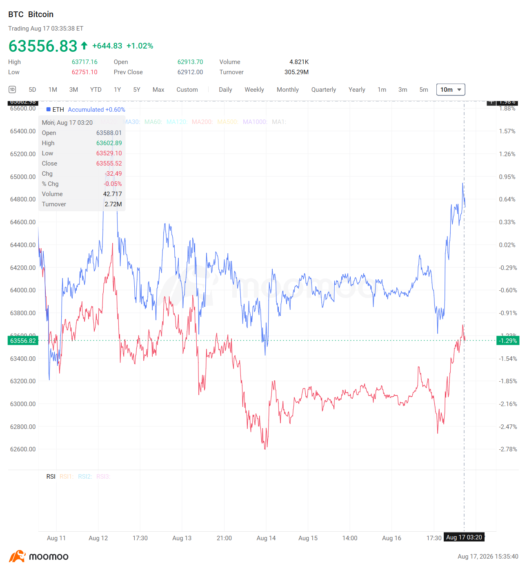Select the YTD time range

pos(96,90)
